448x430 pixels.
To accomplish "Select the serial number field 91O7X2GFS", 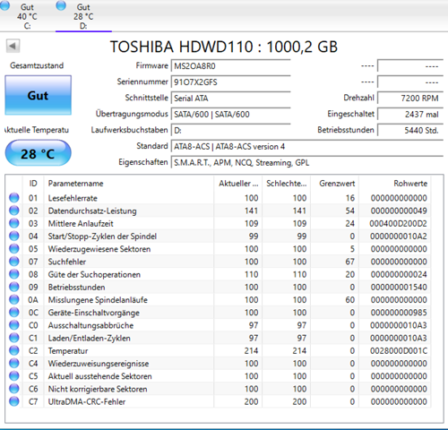I will 230,82.
